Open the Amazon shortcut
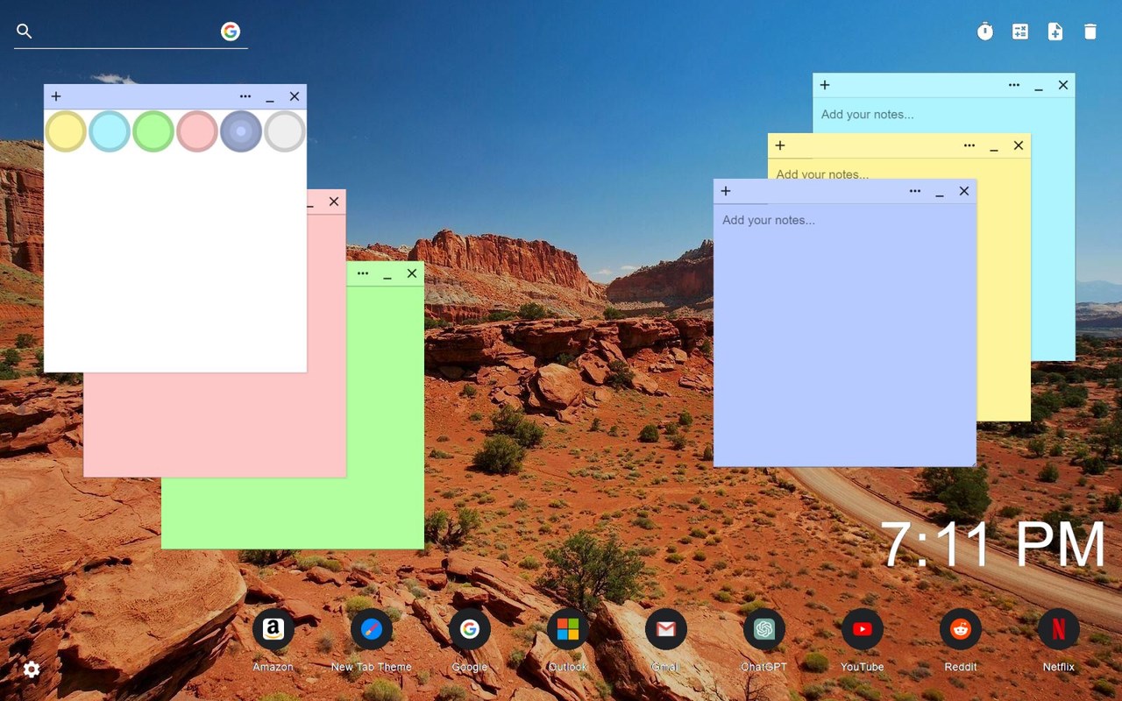1122x701 pixels. (273, 629)
